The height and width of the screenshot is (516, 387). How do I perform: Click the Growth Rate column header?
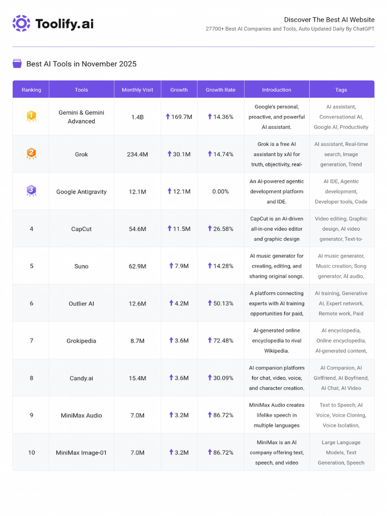coord(220,90)
